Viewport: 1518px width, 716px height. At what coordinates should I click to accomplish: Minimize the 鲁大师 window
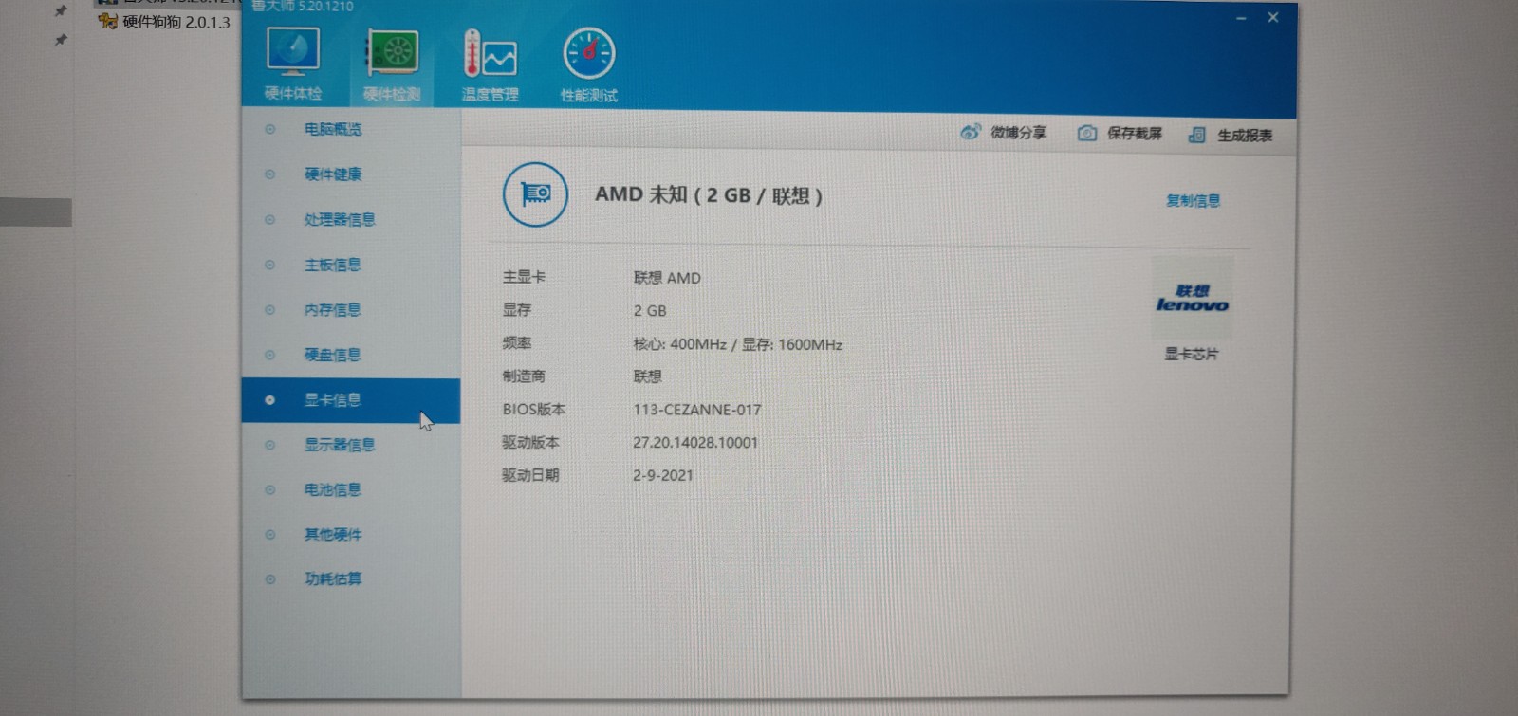click(x=1241, y=18)
